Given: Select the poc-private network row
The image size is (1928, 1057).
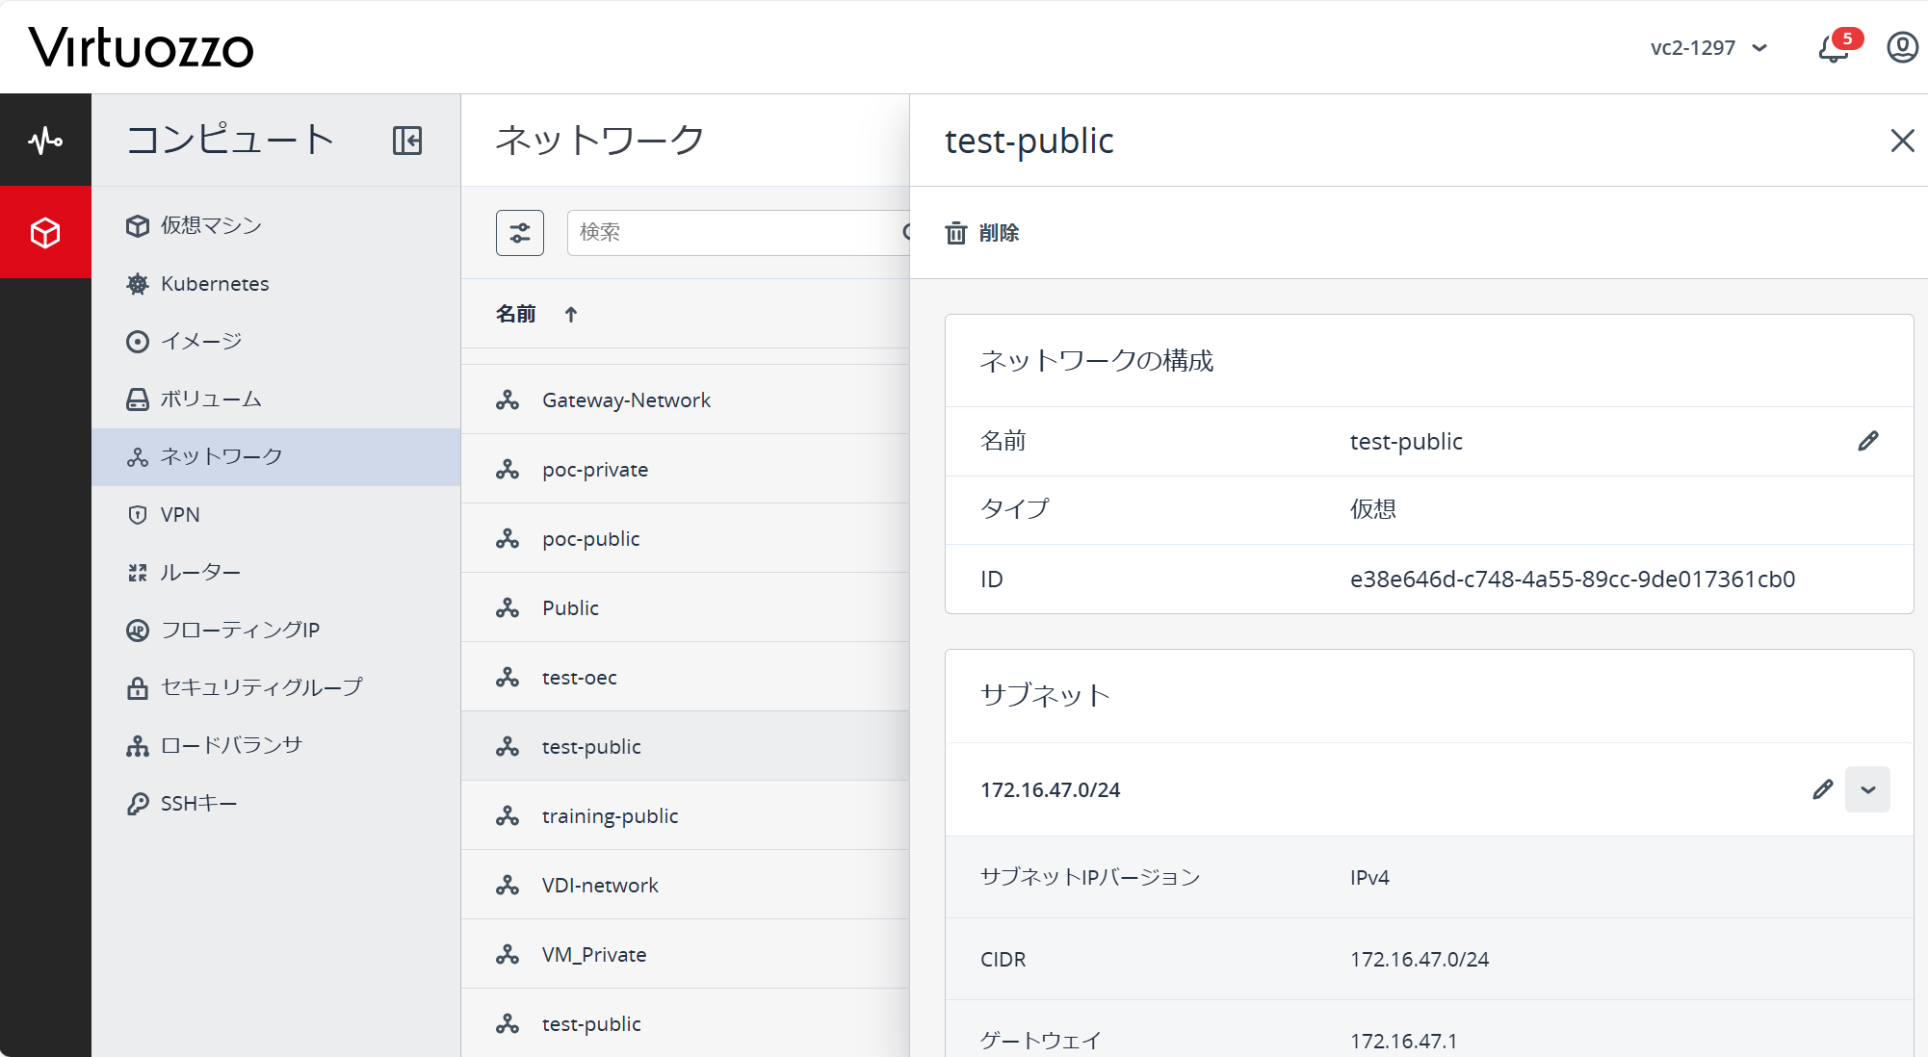Looking at the screenshot, I should (x=594, y=470).
